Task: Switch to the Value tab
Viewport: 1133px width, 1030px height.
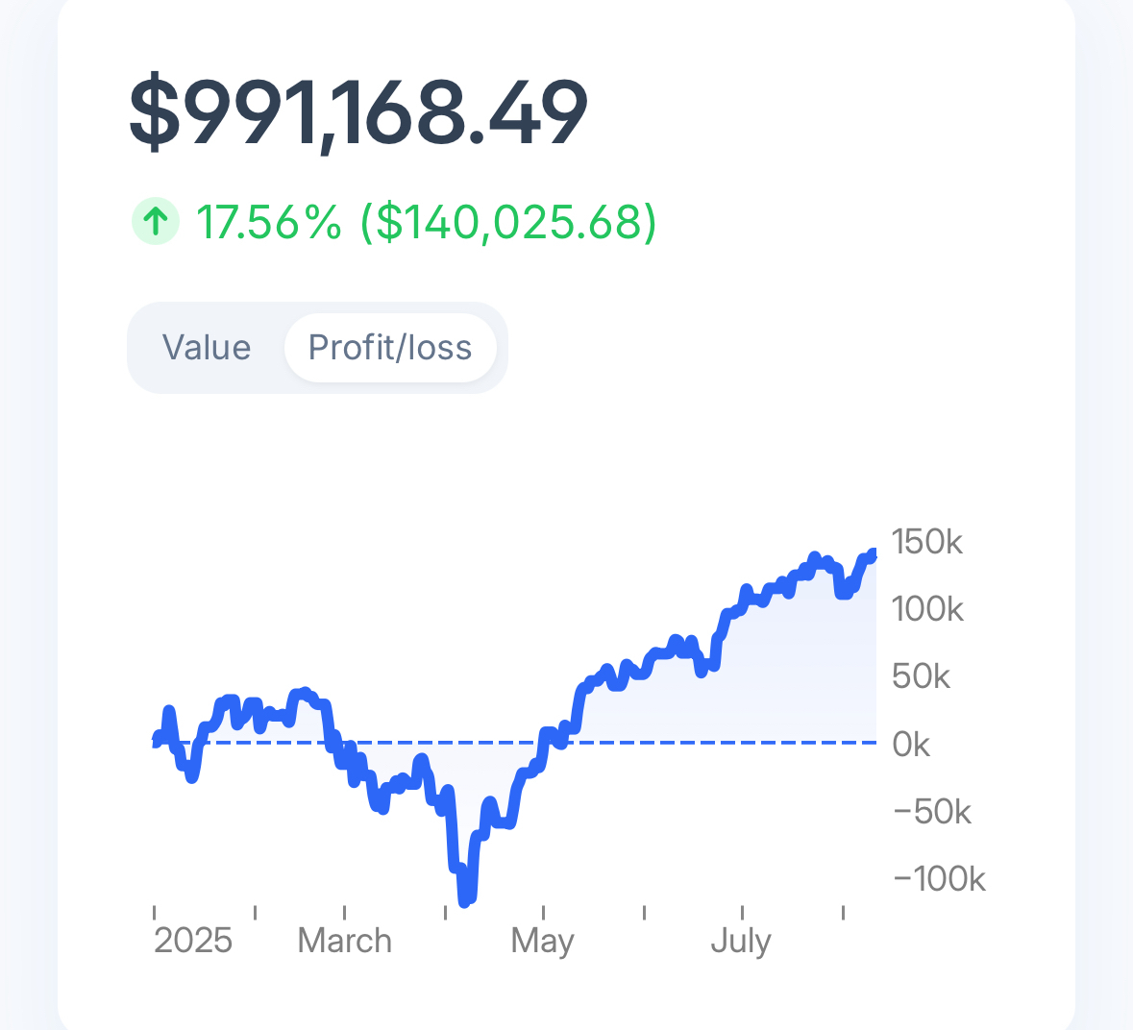Action: [x=207, y=348]
